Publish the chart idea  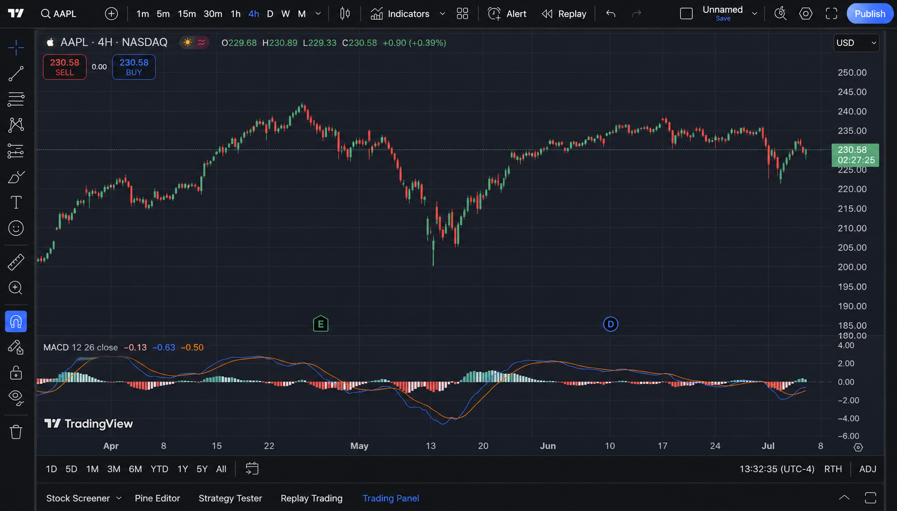870,13
